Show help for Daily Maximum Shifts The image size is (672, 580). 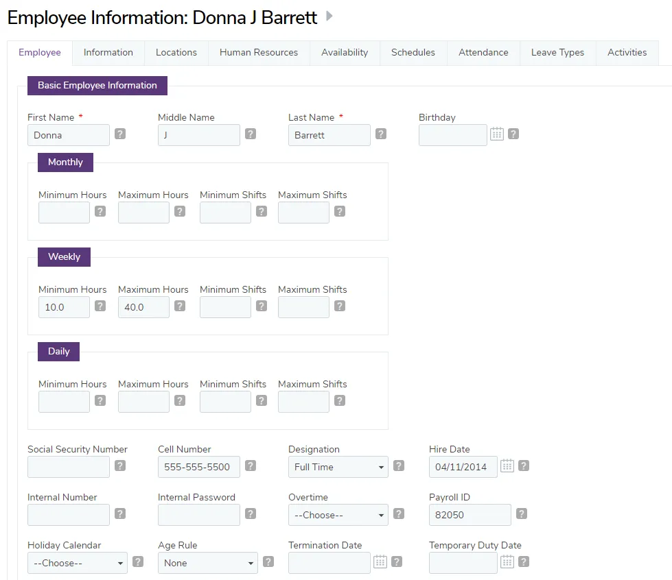tap(340, 400)
